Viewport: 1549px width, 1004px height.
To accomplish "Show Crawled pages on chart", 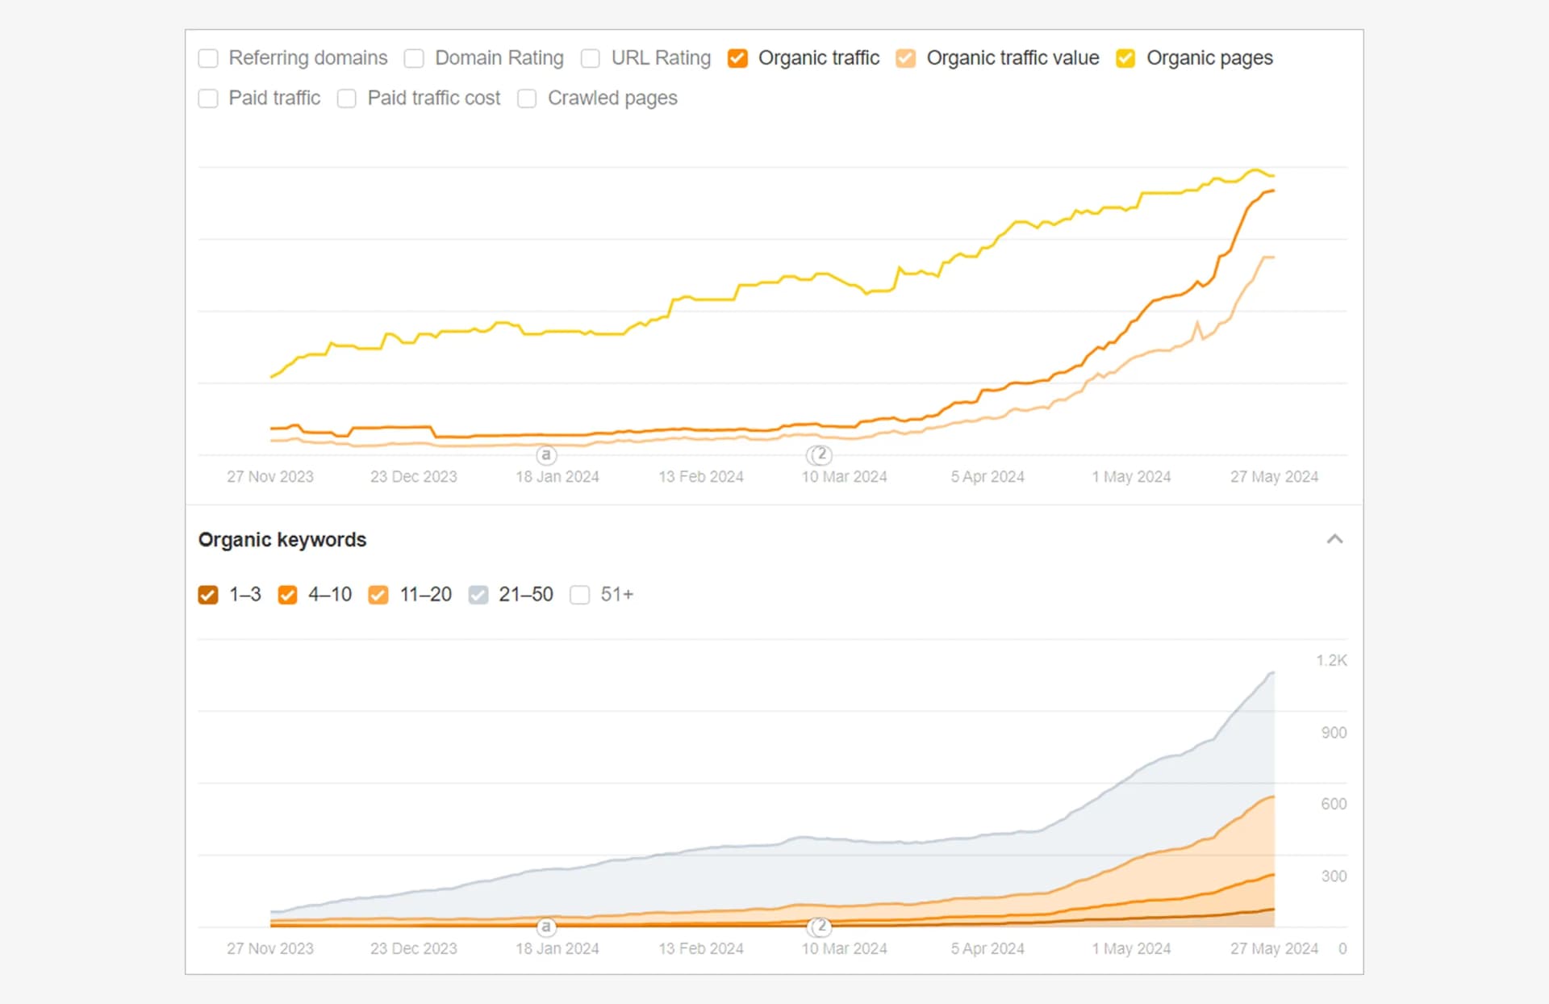I will (x=527, y=98).
